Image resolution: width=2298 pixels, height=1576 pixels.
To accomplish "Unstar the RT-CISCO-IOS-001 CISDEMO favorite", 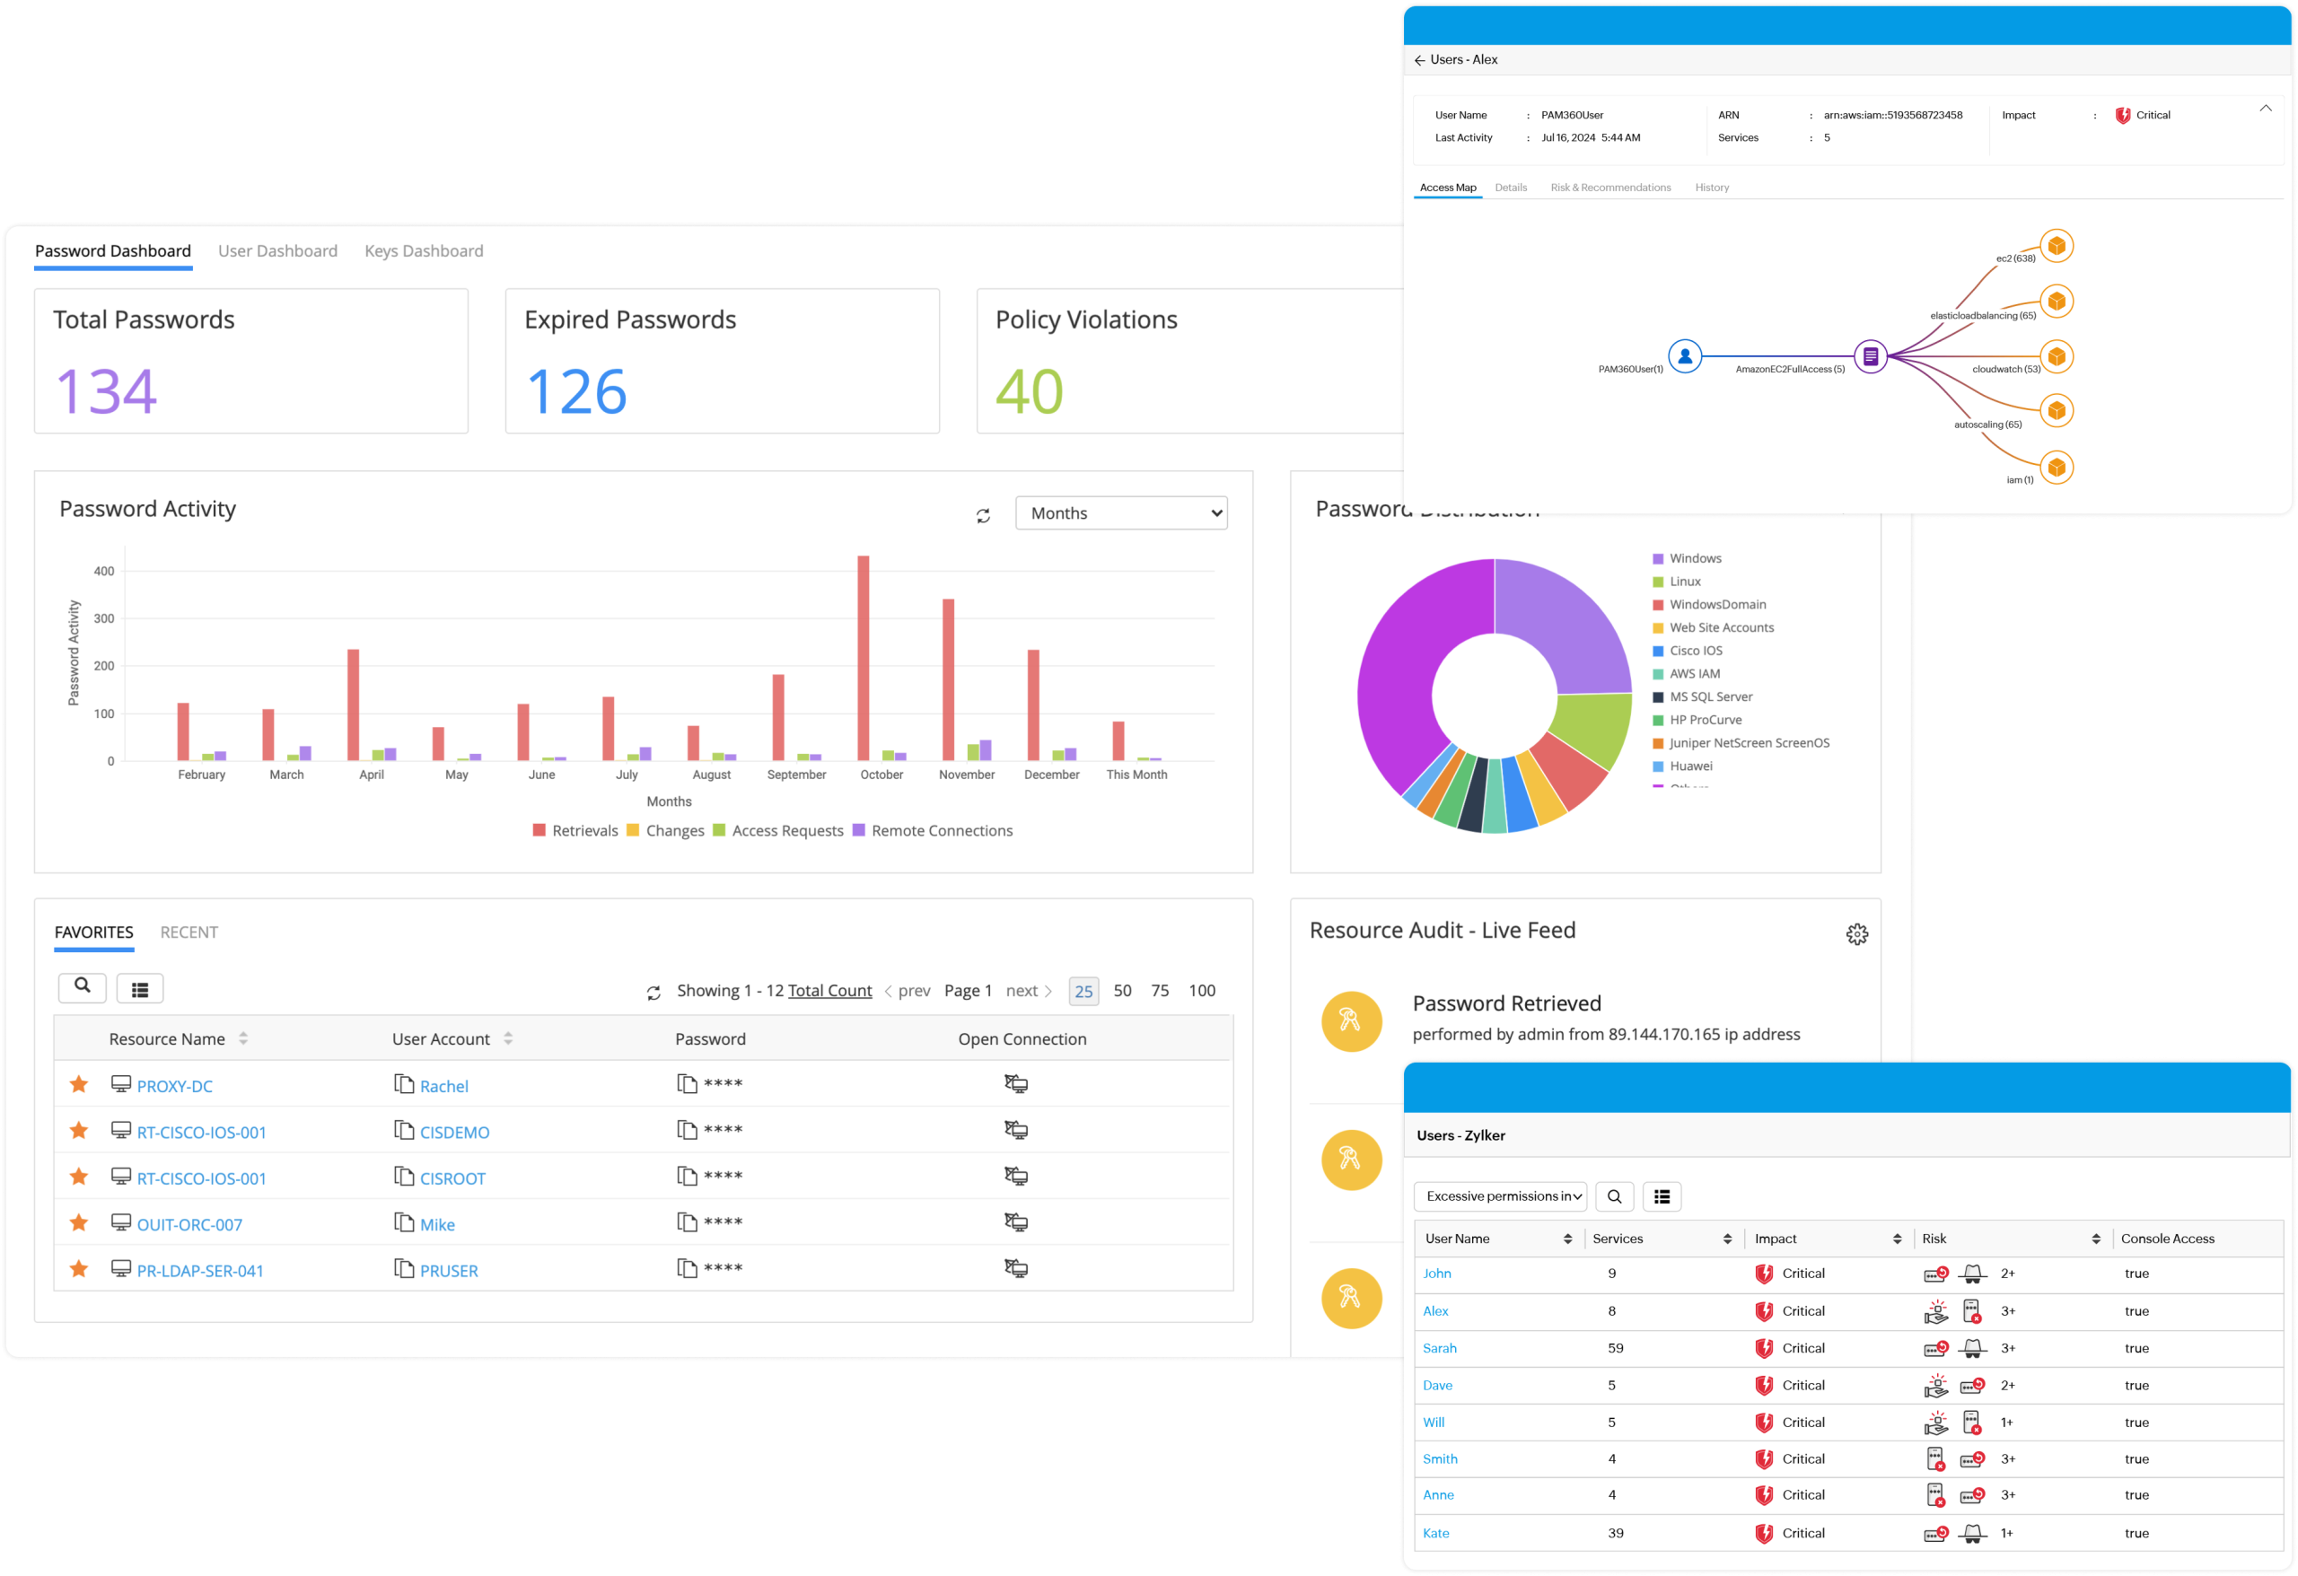I will point(79,1130).
